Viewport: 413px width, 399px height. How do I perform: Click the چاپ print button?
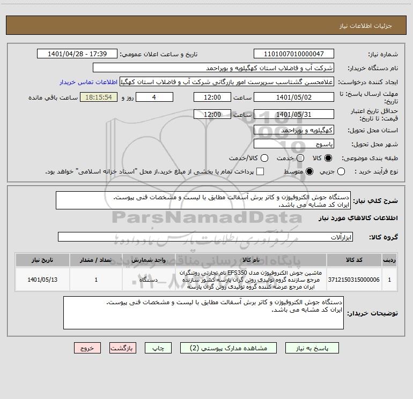point(158,348)
